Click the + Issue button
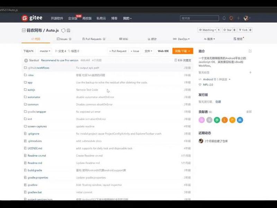 [135, 51]
